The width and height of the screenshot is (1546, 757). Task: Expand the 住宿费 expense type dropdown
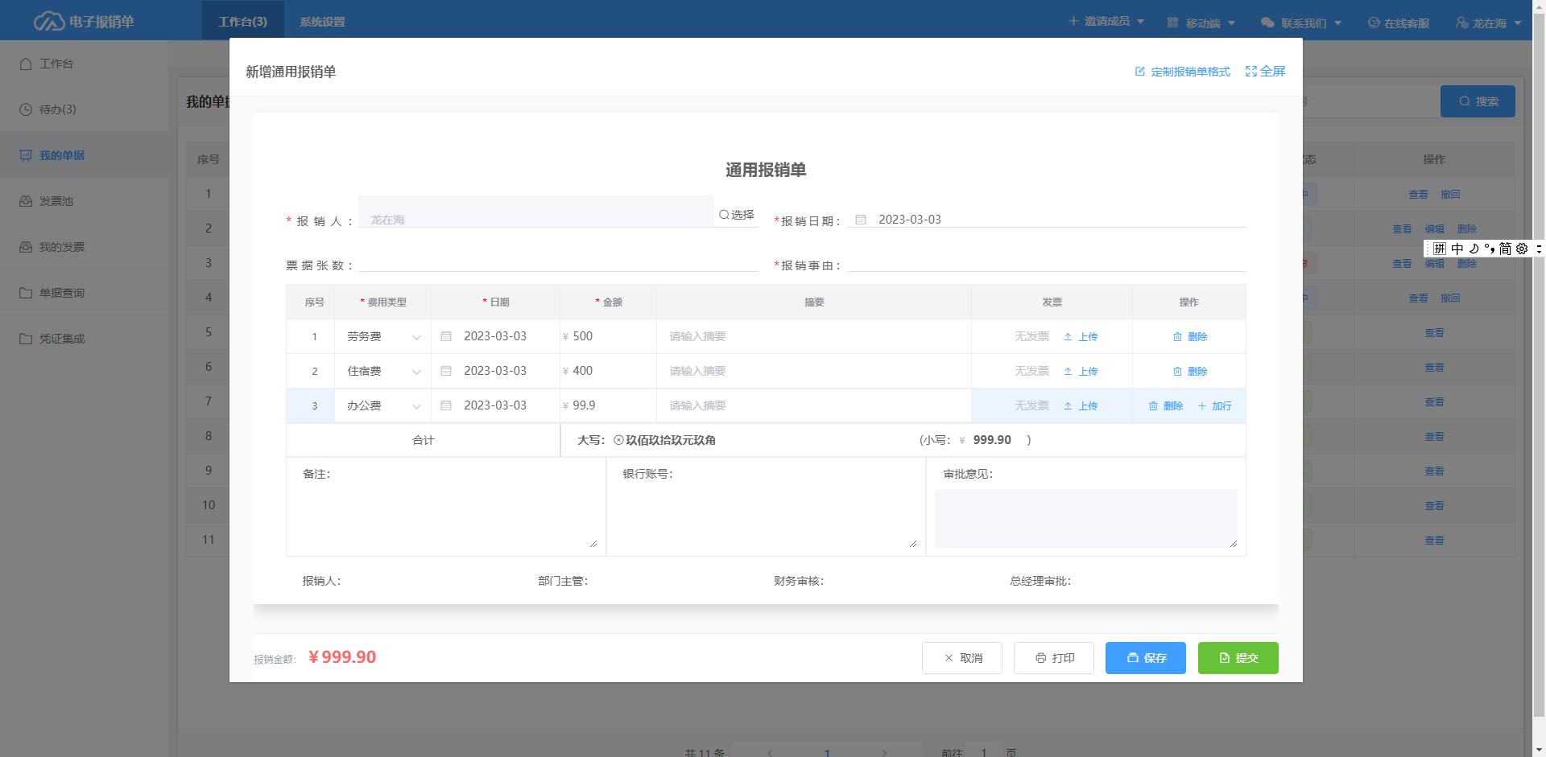(416, 371)
